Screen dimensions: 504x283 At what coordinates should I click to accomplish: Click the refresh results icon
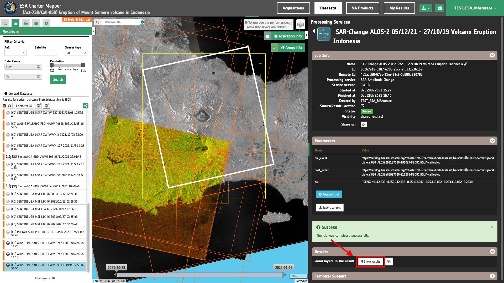[x=10, y=106]
